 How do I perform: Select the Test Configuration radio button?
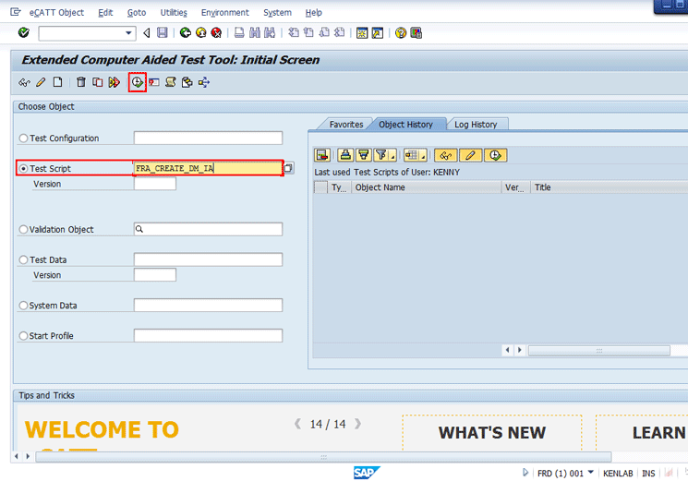pyautogui.click(x=24, y=138)
